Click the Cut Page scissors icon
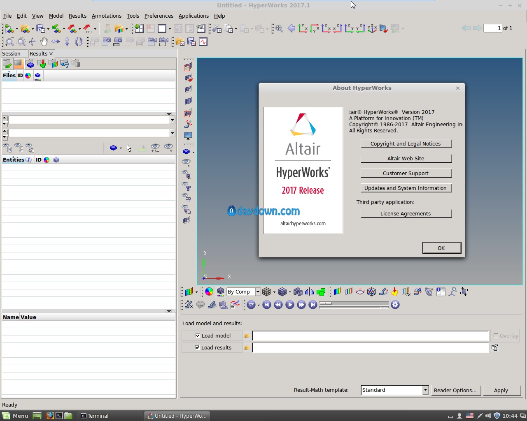Viewport: 527px width, 421px height. (217, 28)
